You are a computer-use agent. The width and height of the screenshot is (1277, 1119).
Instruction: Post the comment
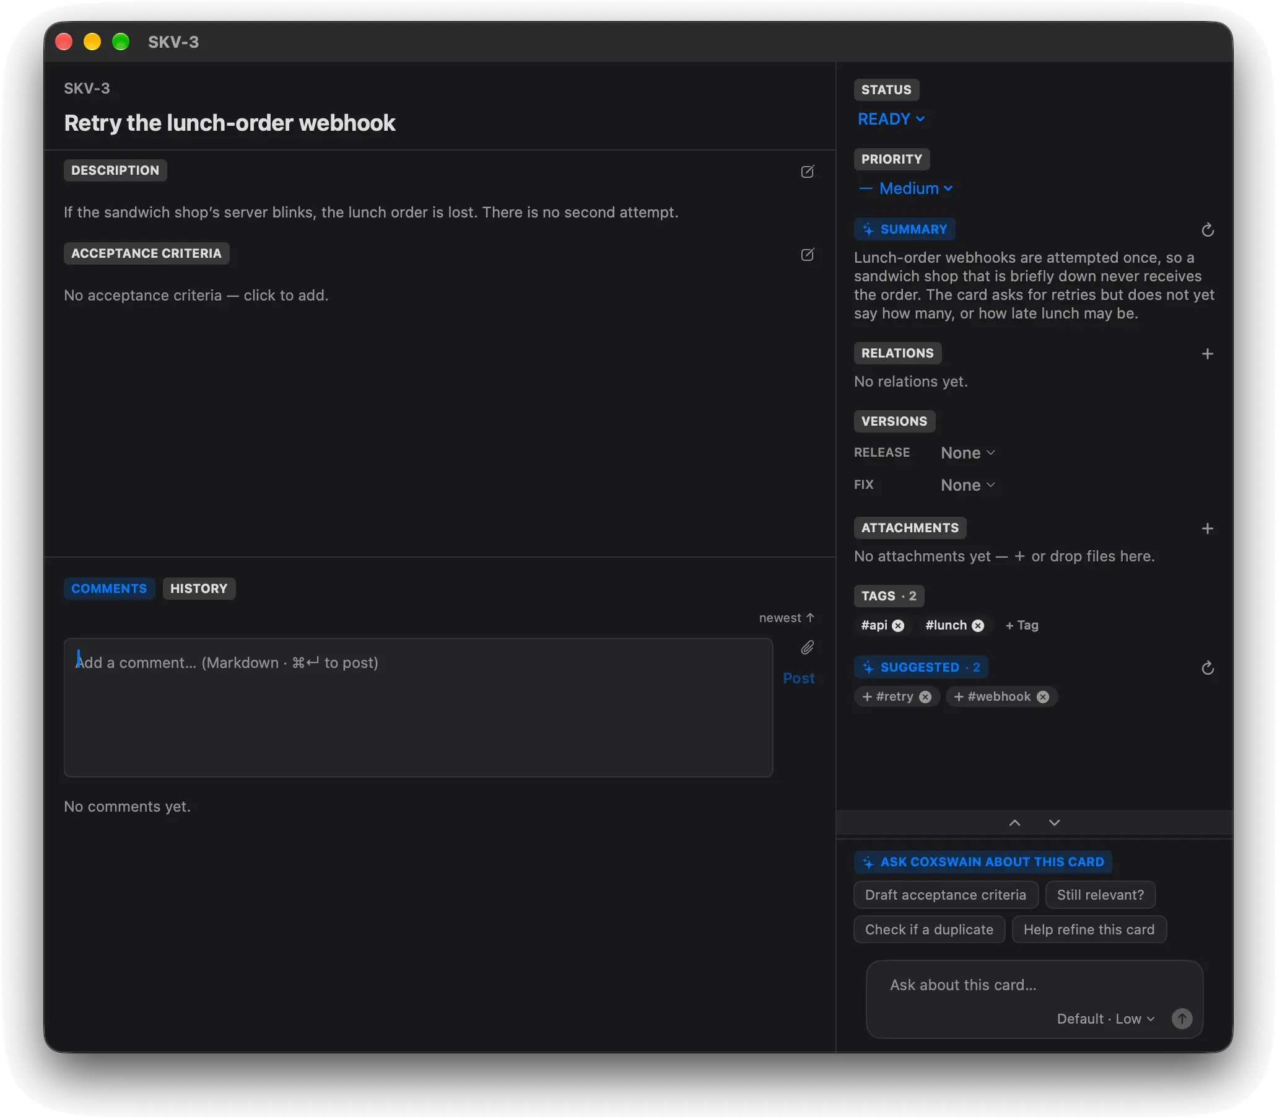click(x=798, y=678)
